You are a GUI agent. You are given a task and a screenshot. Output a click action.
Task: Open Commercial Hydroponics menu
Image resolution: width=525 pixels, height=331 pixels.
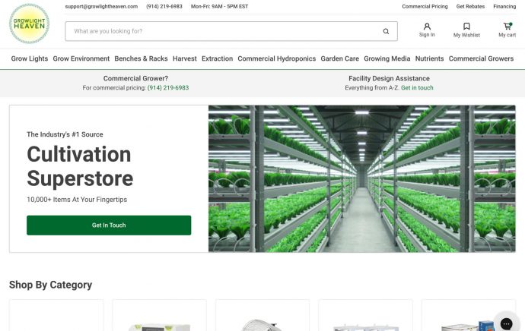[276, 58]
